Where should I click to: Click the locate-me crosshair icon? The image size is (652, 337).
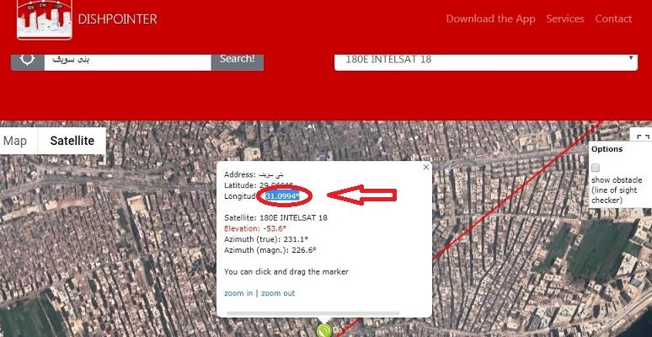(x=28, y=59)
